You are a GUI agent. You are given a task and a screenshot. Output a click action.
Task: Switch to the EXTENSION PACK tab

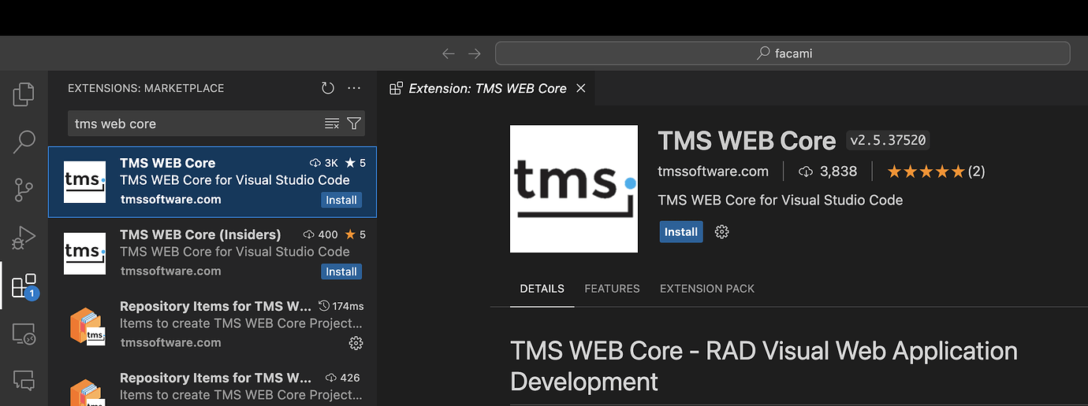[706, 289]
